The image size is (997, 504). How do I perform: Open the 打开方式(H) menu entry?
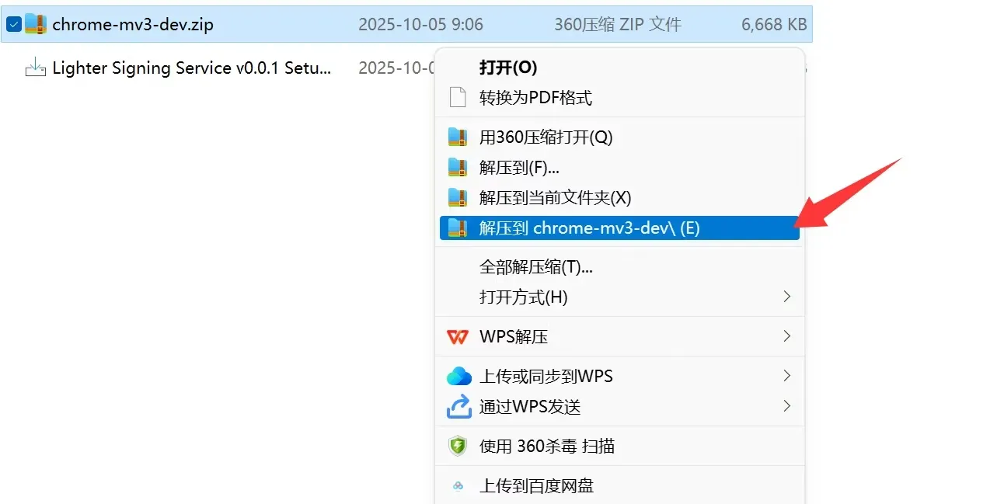(619, 297)
